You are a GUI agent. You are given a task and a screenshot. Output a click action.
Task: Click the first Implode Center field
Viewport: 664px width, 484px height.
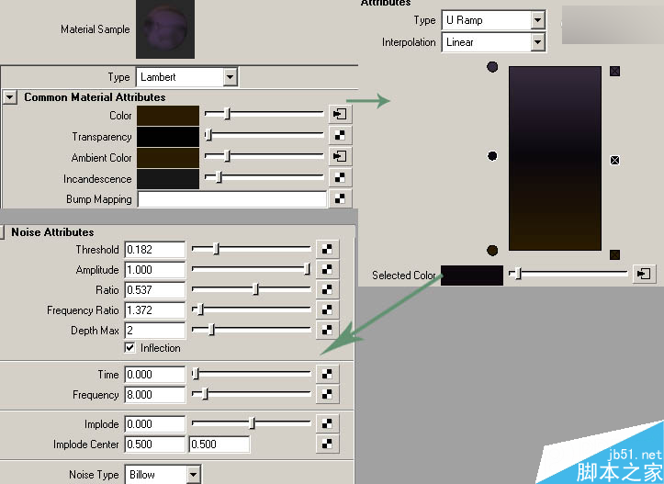(x=155, y=445)
